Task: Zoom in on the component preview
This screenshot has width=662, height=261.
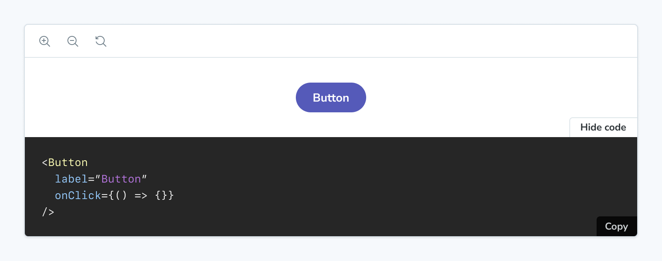Action: pos(45,41)
